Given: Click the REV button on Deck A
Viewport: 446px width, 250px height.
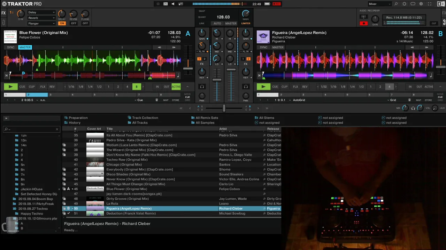Looking at the screenshot, I should 52,87.
